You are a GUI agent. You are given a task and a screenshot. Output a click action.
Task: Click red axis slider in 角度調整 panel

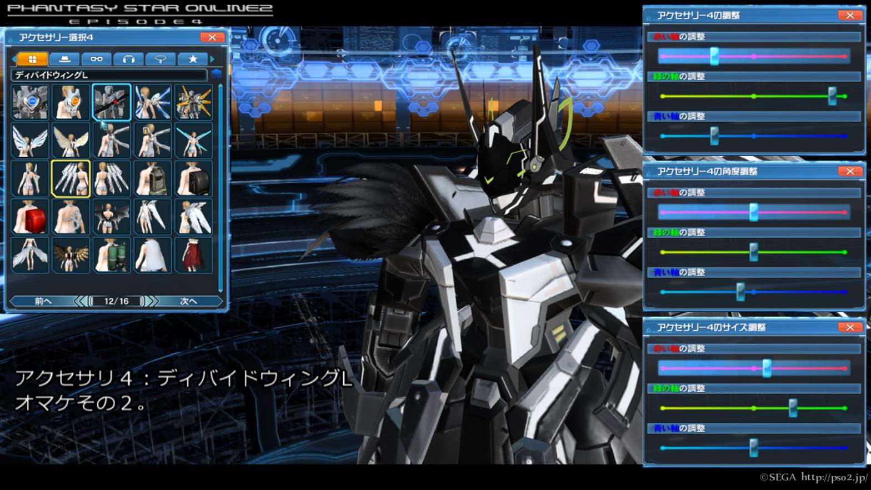(754, 212)
